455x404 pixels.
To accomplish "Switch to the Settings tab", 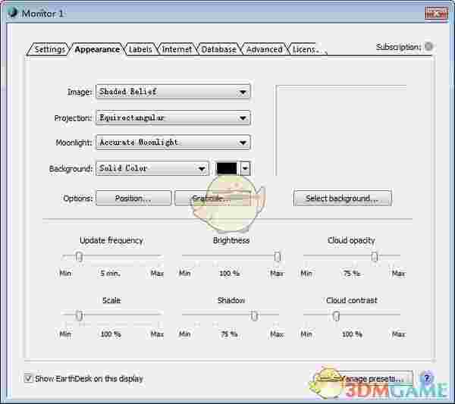I will pos(49,49).
